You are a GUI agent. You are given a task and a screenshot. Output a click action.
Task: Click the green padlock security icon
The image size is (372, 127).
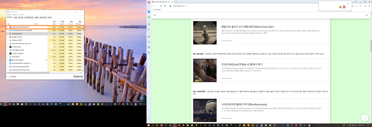[x=170, y=6]
